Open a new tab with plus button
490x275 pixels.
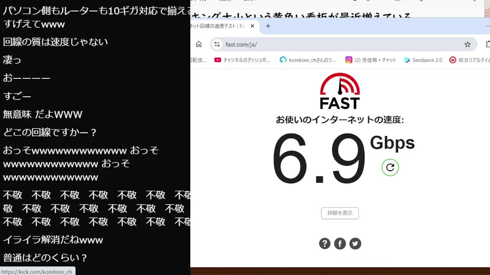(268, 26)
